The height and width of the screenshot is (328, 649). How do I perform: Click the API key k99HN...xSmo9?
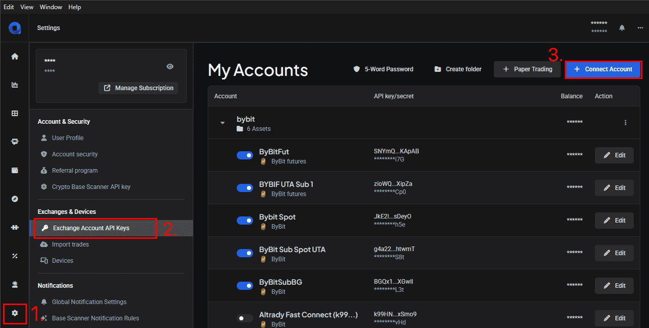point(395,314)
